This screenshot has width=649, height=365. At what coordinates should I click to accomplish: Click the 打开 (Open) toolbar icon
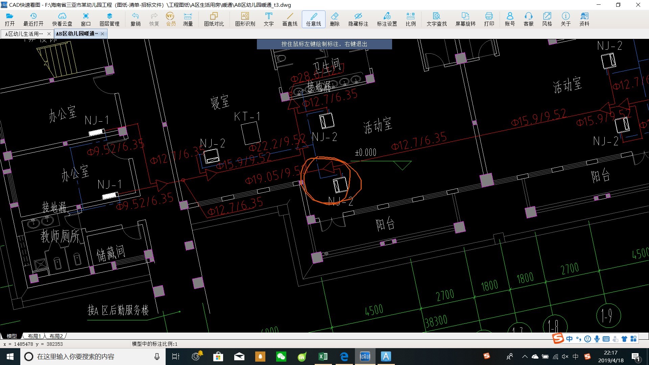[x=9, y=19]
